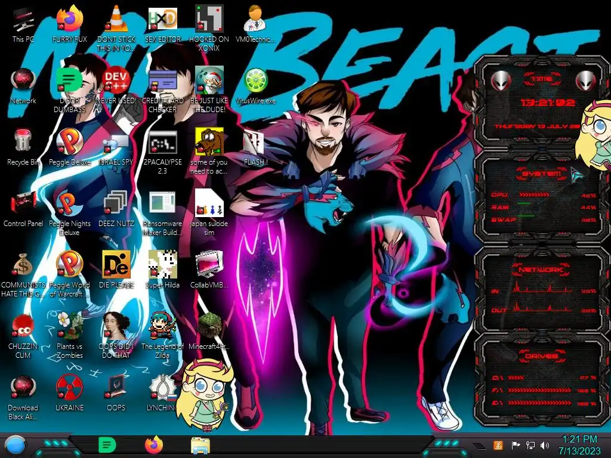Screen dimensions: 611x458
Task: Click the IN network traffic graph
Action: pyautogui.click(x=542, y=287)
